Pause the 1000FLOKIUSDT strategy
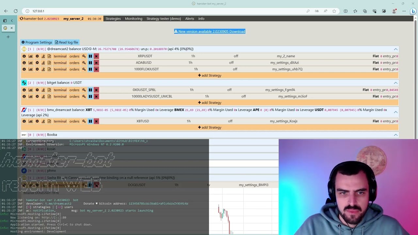This screenshot has height=235, width=418. (x=90, y=69)
